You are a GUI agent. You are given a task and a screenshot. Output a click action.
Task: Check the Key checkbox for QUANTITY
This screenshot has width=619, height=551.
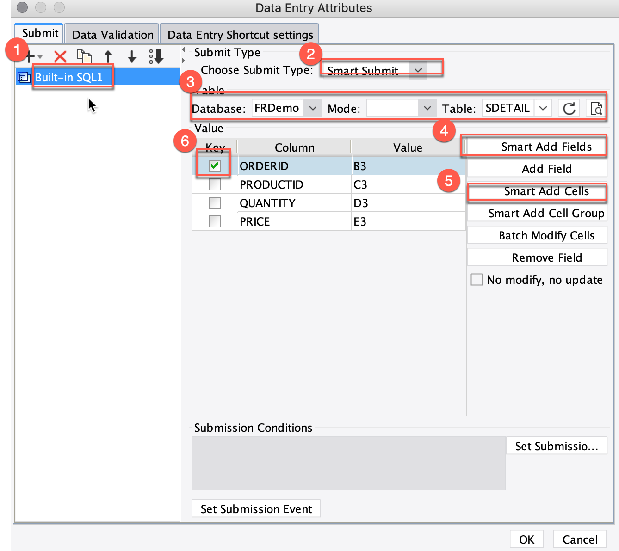(x=214, y=202)
